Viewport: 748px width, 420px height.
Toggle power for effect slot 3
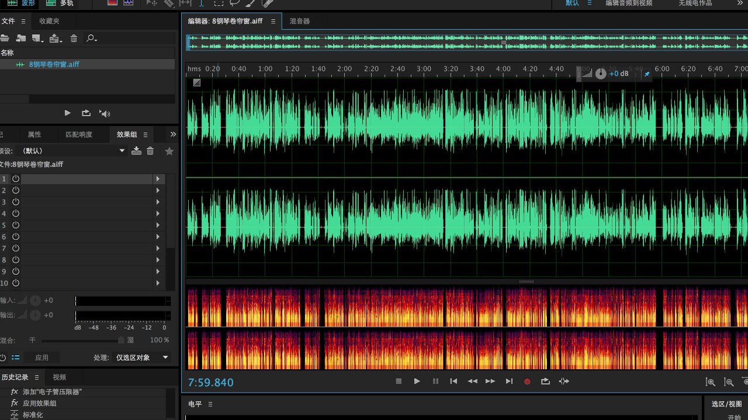click(x=16, y=202)
